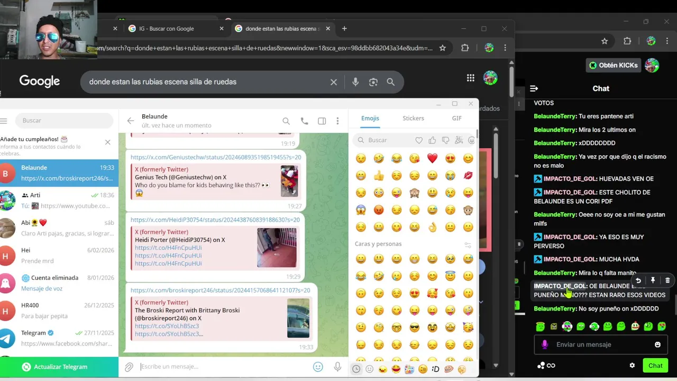Send message with green Chat button

tap(655, 366)
